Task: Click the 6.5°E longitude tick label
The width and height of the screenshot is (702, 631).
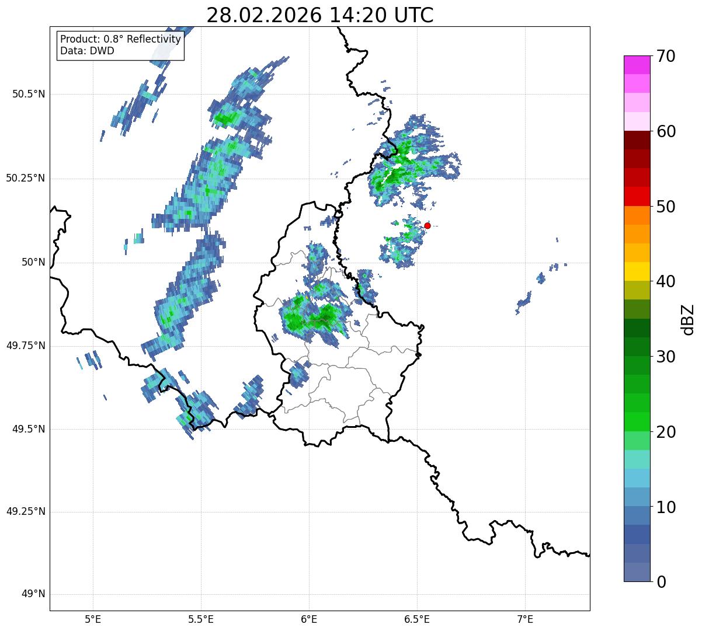Action: pos(417,619)
